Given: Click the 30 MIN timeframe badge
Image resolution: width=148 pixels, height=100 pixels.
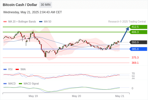Looking at the screenshot, I should point(46,5).
